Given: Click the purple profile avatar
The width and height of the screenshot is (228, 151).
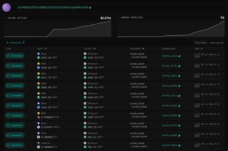Looking at the screenshot, I should pyautogui.click(x=6, y=8).
